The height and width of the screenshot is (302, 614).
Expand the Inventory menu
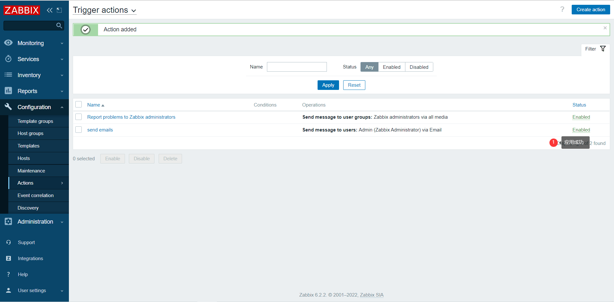pyautogui.click(x=62, y=75)
